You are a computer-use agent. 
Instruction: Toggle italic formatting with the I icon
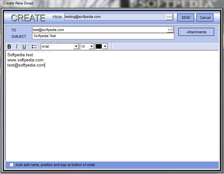(17, 47)
